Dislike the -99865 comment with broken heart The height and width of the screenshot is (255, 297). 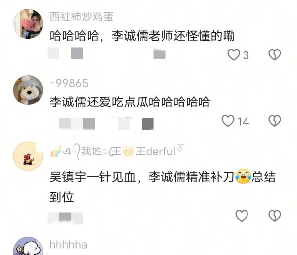275,121
